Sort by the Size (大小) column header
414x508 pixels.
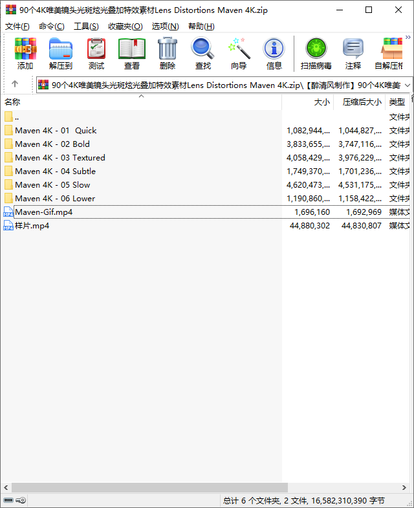[308, 102]
